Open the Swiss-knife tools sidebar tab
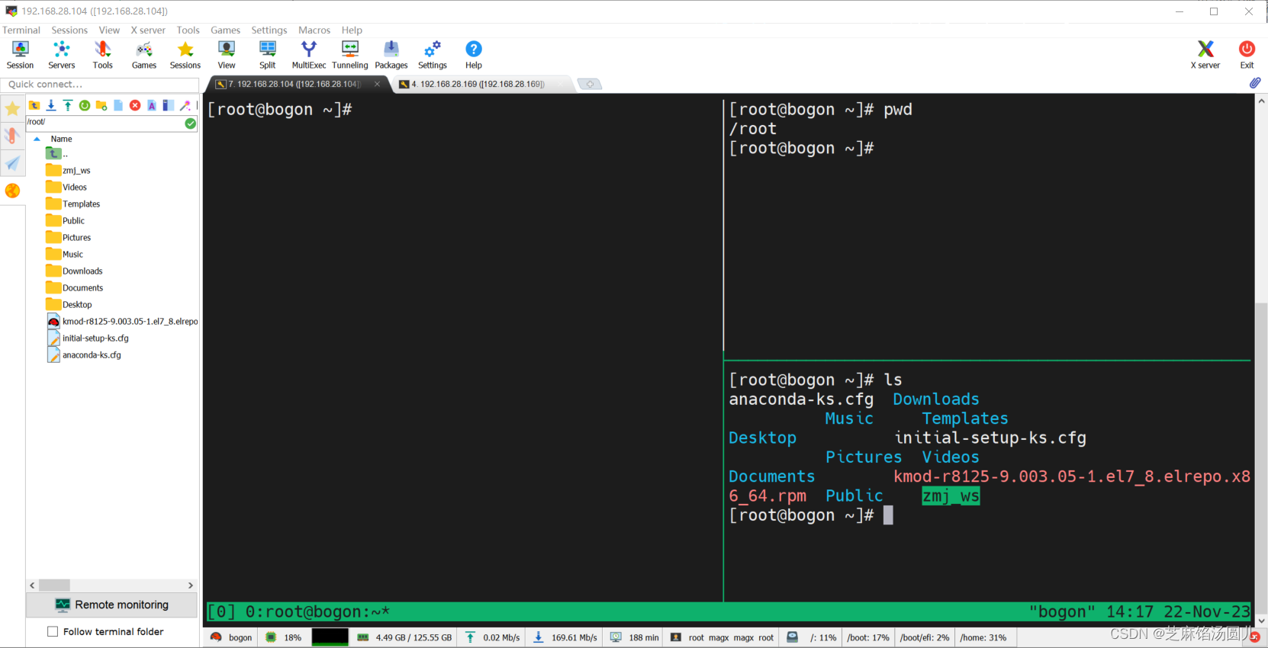 (12, 136)
